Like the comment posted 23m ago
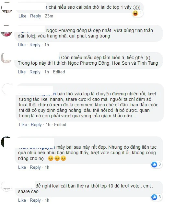 pos(22,16)
